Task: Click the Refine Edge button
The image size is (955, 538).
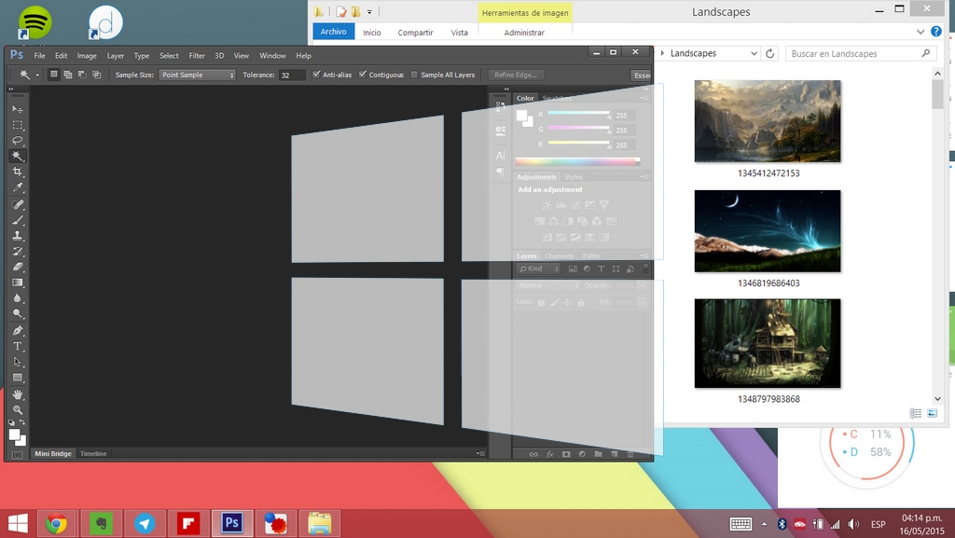Action: pos(516,75)
